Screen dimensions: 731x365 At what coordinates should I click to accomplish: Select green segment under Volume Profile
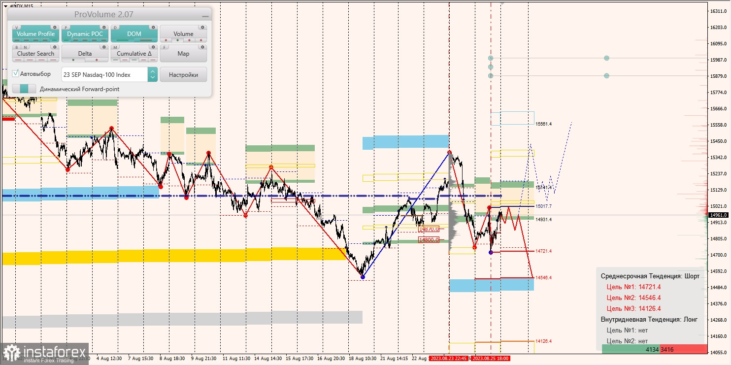pos(54,40)
